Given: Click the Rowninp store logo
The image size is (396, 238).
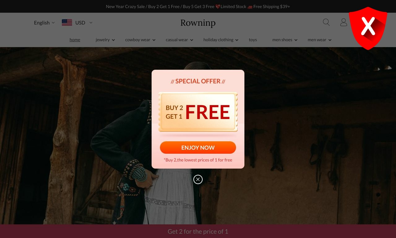Looking at the screenshot, I should point(198,23).
